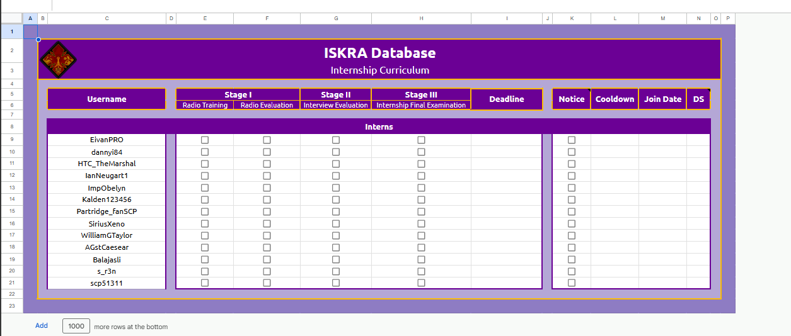Tick Final Examination box for AGstCaesear
Image resolution: width=791 pixels, height=336 pixels.
(x=421, y=247)
